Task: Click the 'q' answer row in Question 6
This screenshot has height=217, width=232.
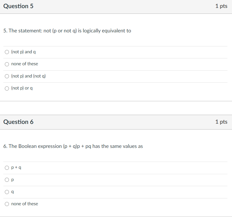Action: coord(12,192)
